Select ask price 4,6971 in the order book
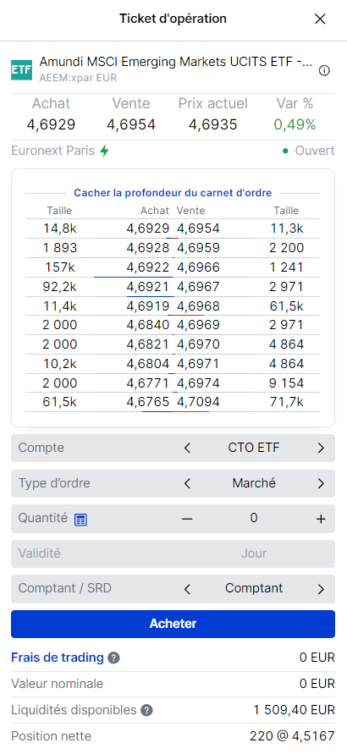The width and height of the screenshot is (347, 754). pyautogui.click(x=198, y=364)
